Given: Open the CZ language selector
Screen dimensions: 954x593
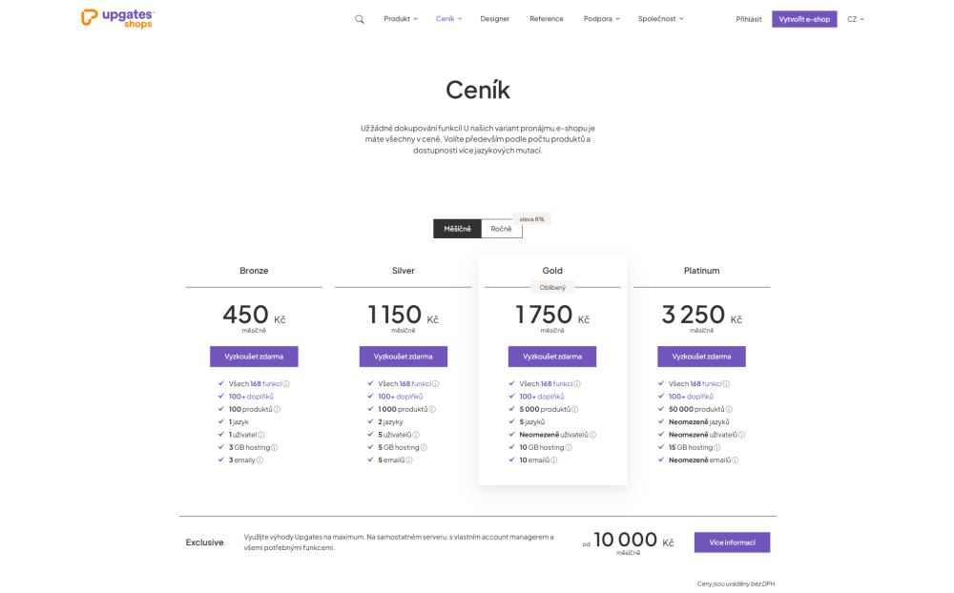Looking at the screenshot, I should click(x=855, y=19).
